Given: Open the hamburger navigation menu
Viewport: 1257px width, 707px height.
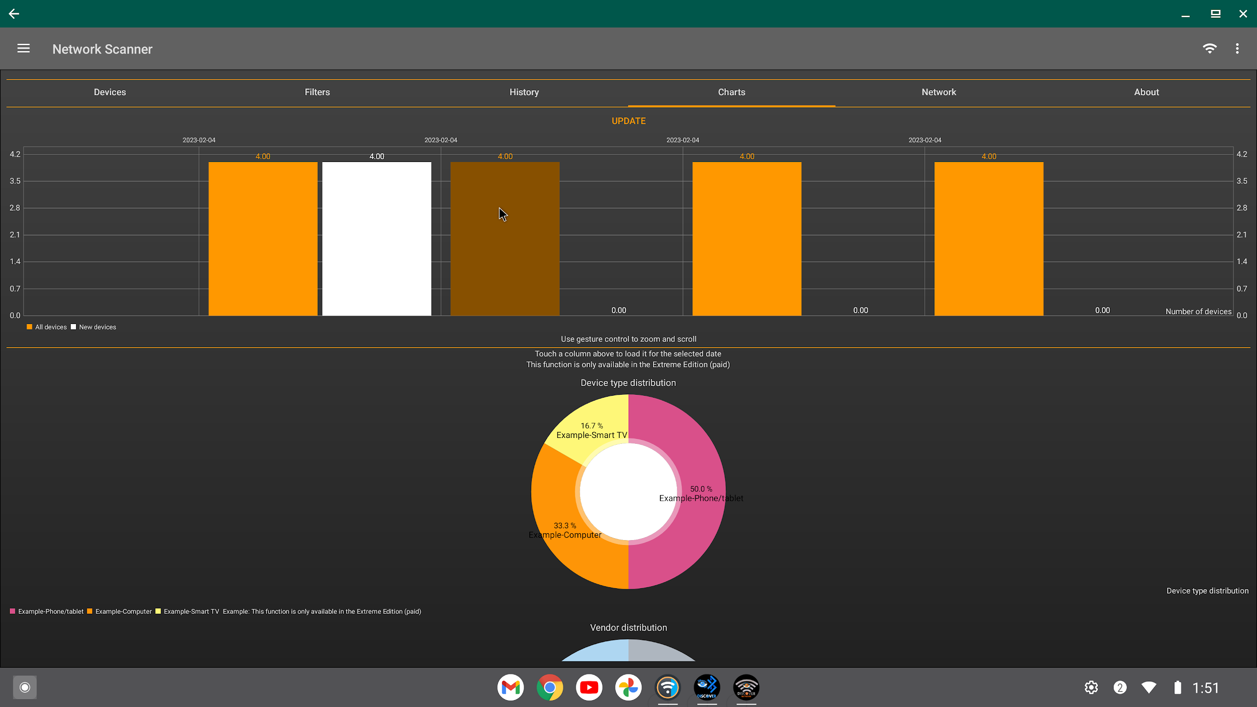Looking at the screenshot, I should pyautogui.click(x=24, y=49).
